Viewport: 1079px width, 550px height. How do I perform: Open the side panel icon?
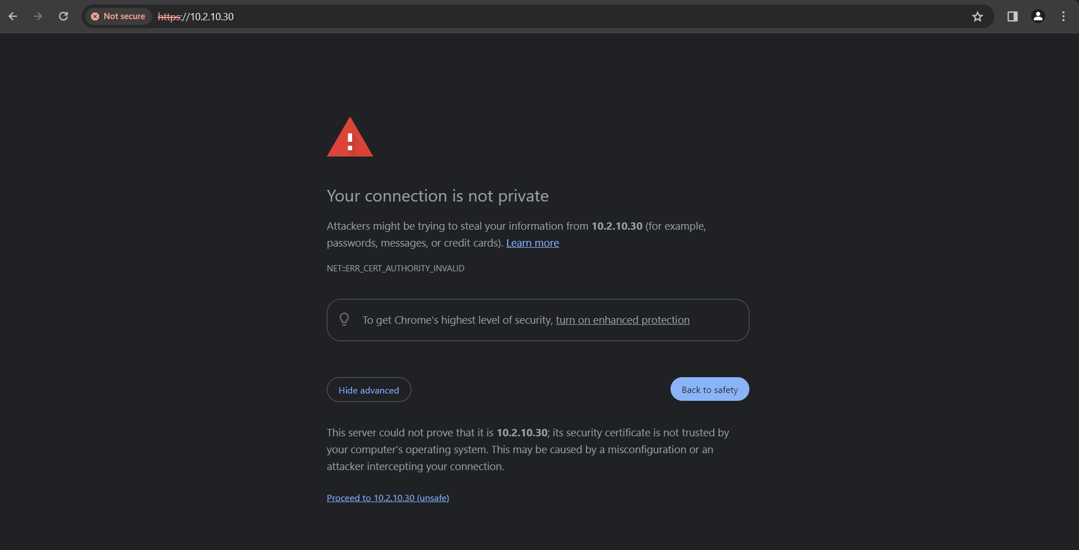tap(1013, 16)
